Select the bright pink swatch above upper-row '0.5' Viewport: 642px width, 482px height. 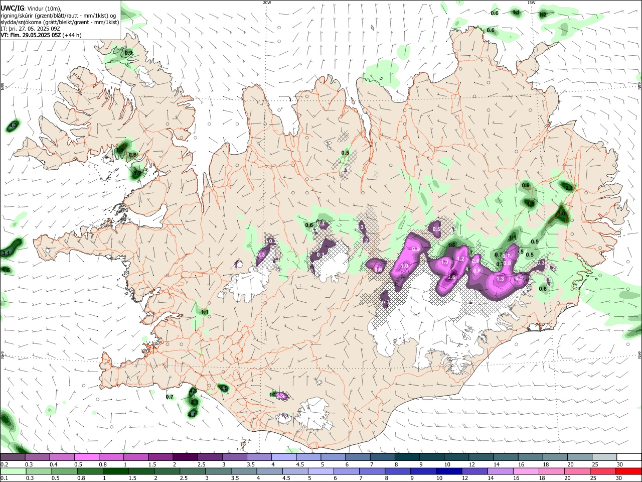point(86,457)
